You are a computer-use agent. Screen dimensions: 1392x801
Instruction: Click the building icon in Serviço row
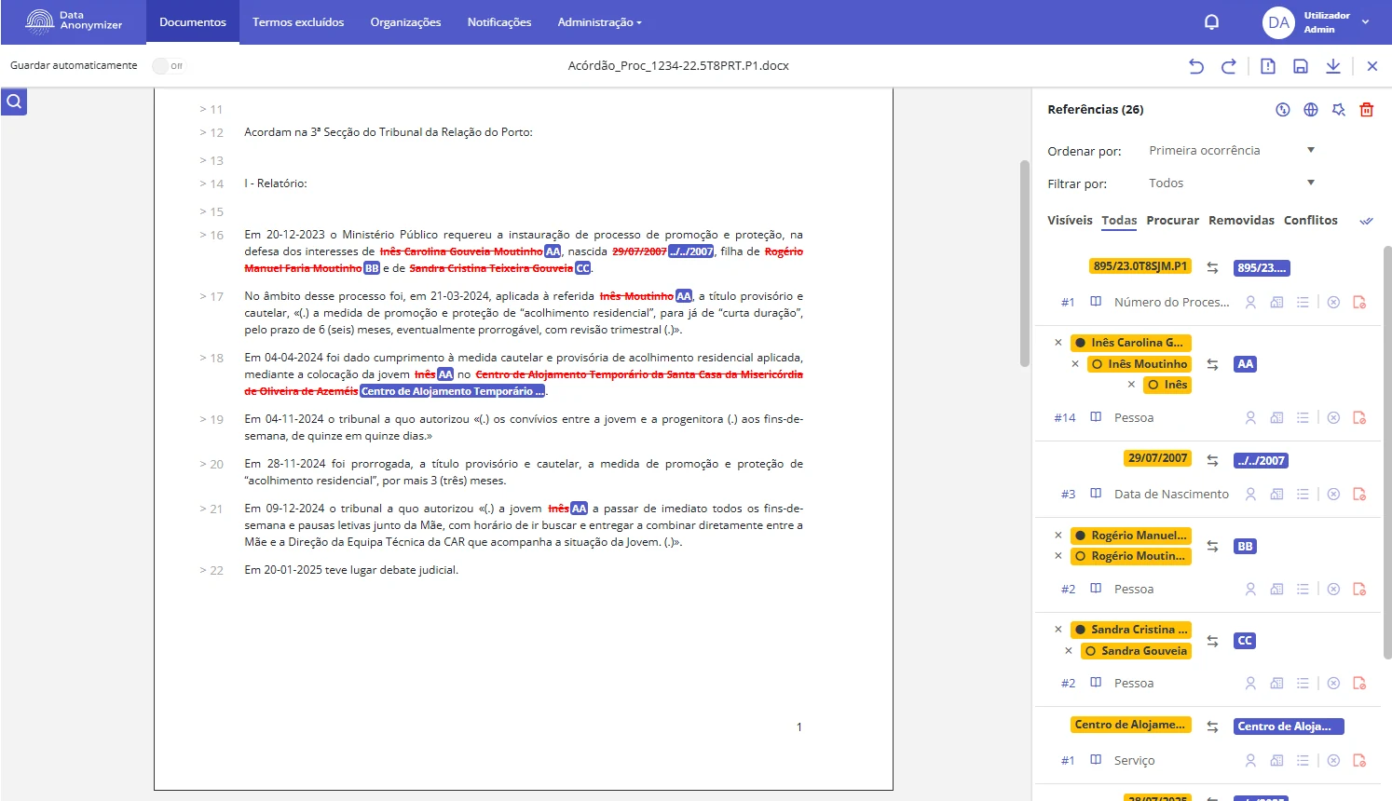(x=1276, y=761)
